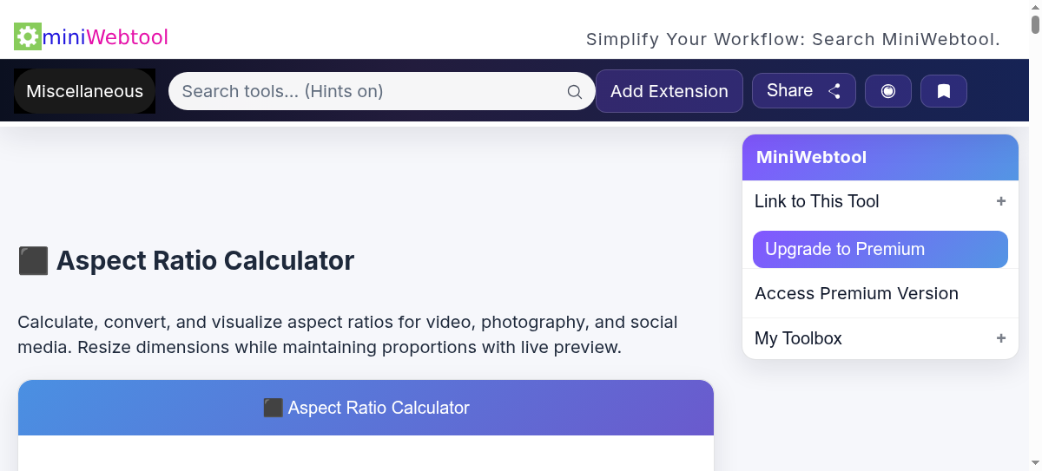This screenshot has height=471, width=1042.
Task: Click the square icon in calculator header
Action: click(273, 408)
